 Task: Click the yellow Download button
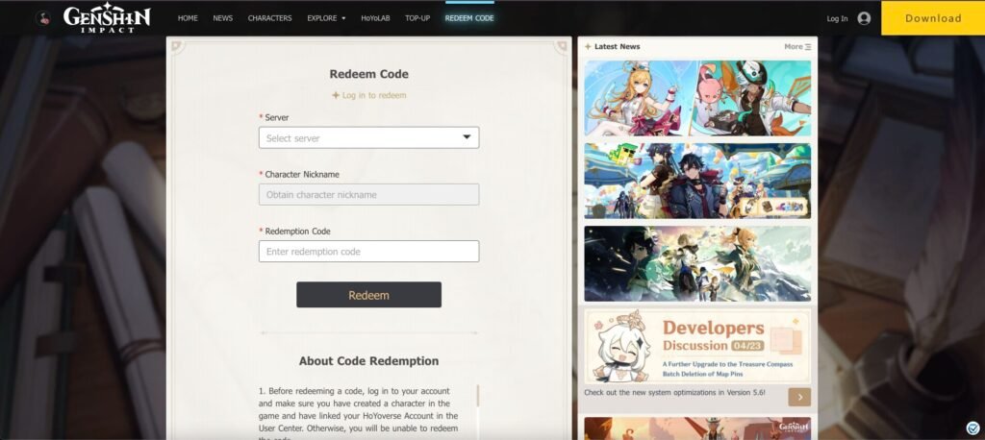(933, 18)
